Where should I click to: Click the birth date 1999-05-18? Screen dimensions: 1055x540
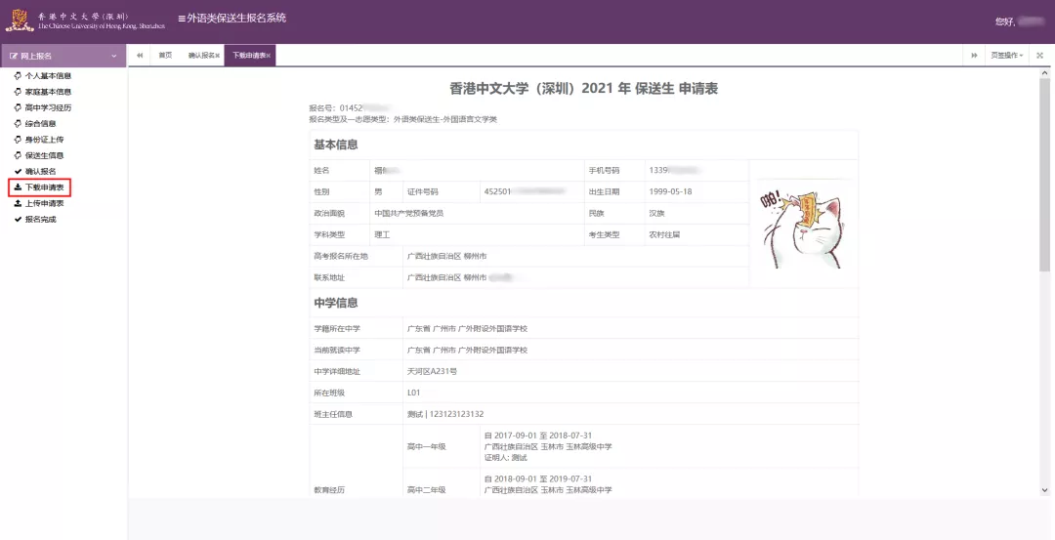click(x=670, y=191)
